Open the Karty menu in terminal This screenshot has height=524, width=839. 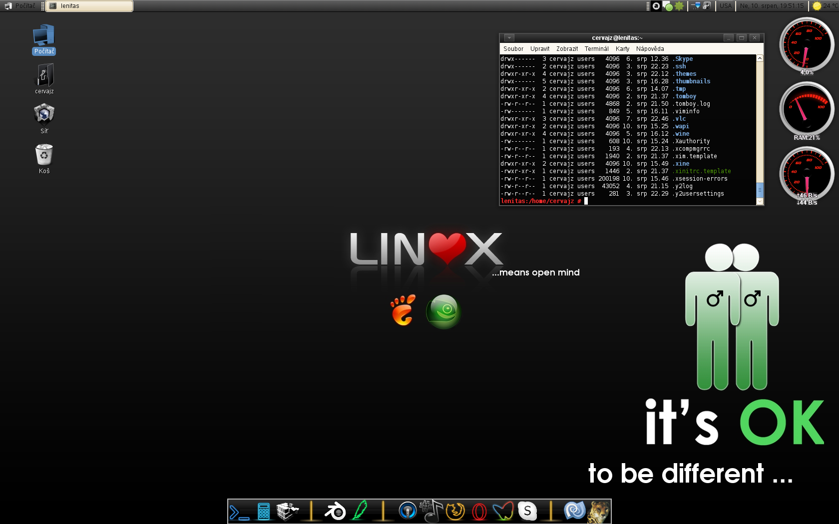point(623,49)
